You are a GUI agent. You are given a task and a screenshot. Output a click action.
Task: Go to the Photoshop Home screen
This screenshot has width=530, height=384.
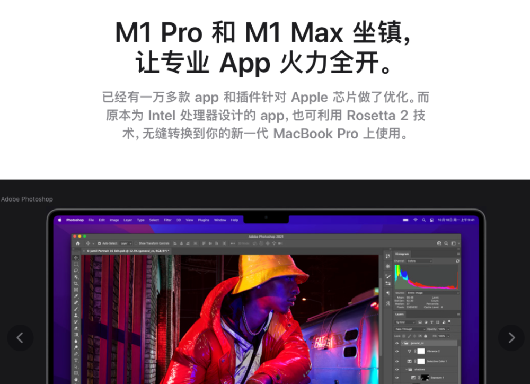tap(78, 243)
